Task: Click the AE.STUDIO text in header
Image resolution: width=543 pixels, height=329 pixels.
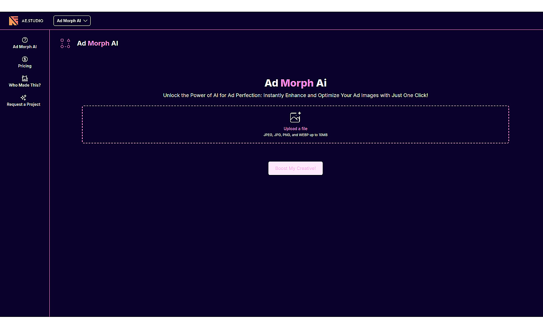Action: click(33, 21)
